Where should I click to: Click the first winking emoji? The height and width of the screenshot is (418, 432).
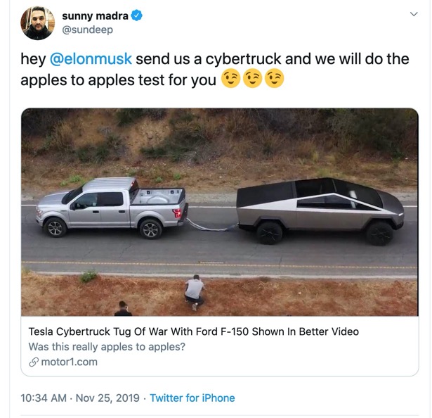[x=230, y=80]
